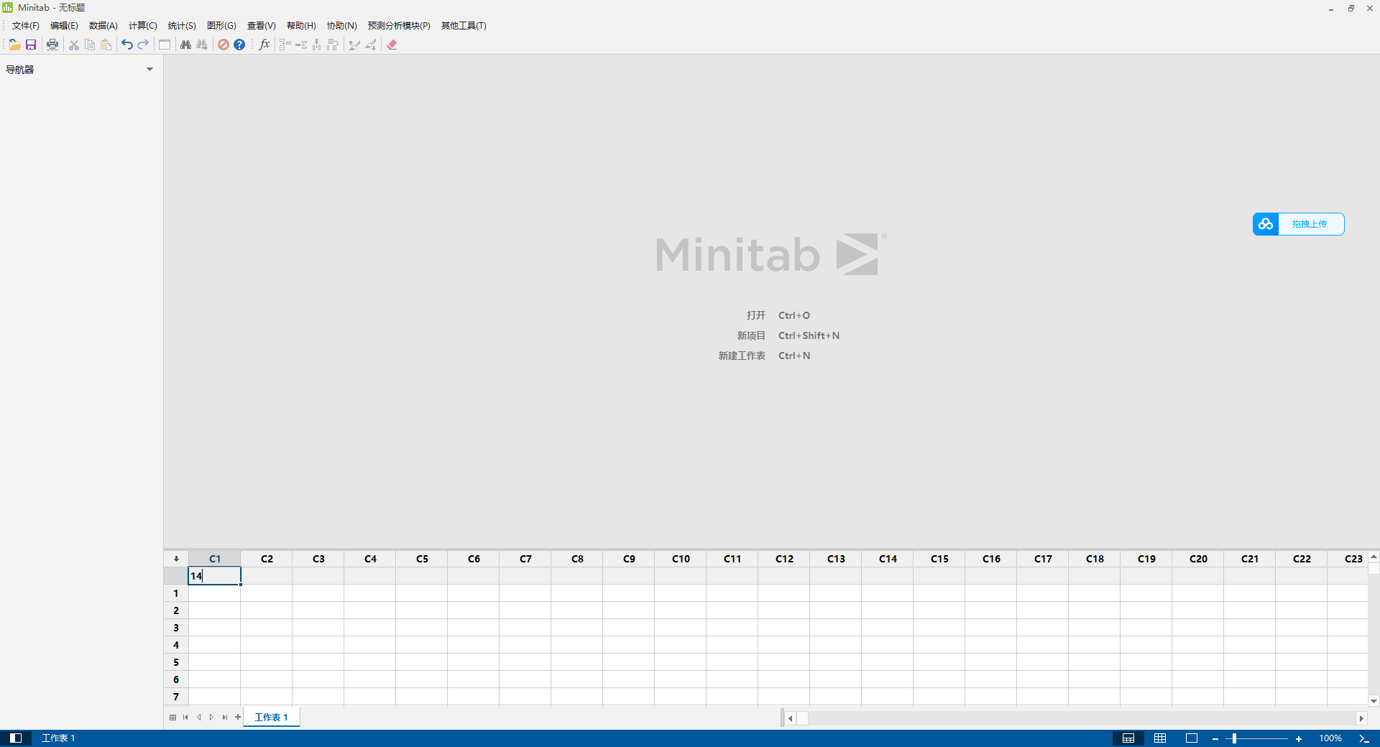Select the eraser icon on the toolbar

392,45
